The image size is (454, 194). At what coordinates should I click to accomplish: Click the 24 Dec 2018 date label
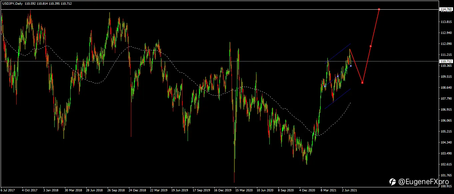pos(137,191)
